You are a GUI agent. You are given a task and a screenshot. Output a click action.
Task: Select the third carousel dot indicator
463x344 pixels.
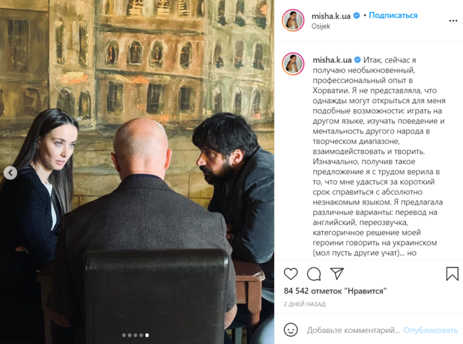point(135,335)
